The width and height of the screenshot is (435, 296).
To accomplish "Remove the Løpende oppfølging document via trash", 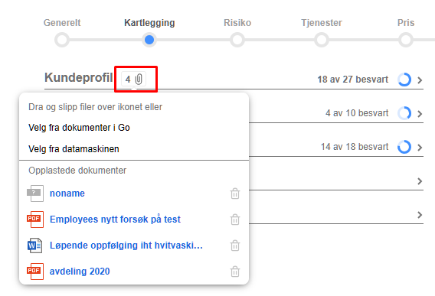I will (235, 246).
